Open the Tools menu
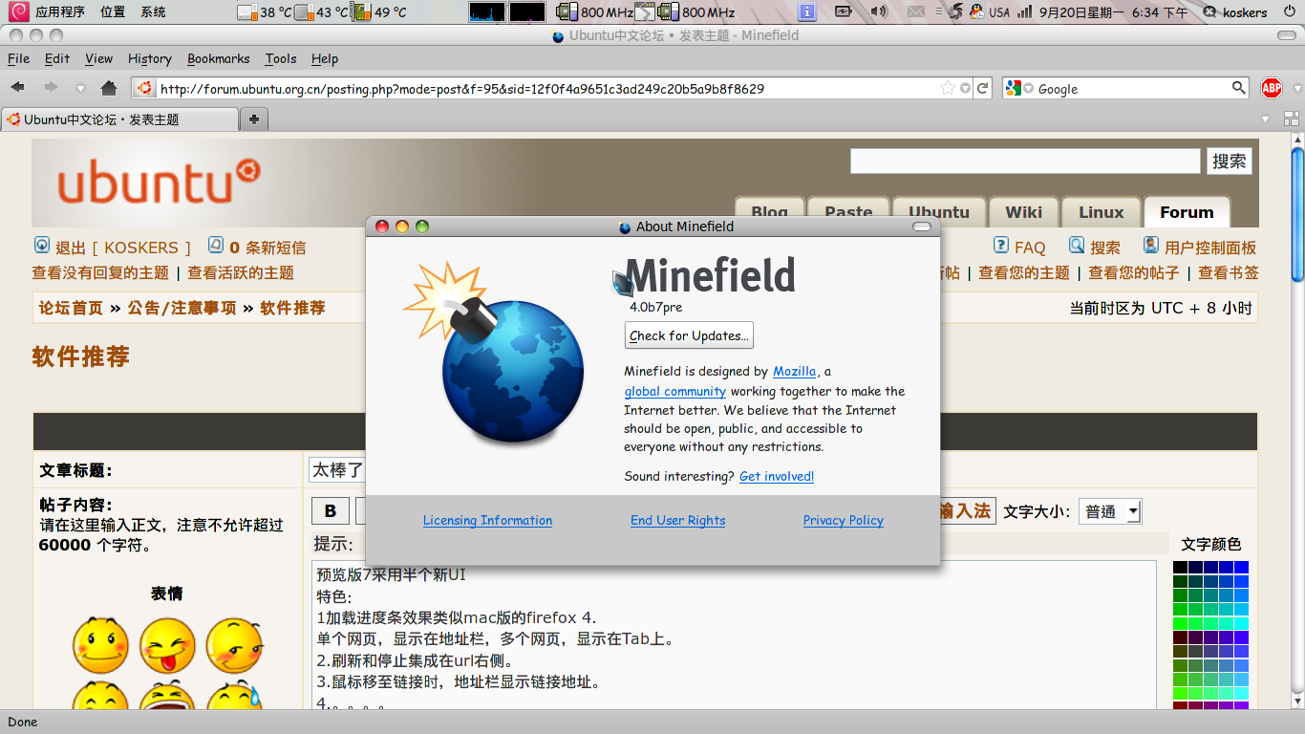Image resolution: width=1305 pixels, height=734 pixels. click(281, 58)
